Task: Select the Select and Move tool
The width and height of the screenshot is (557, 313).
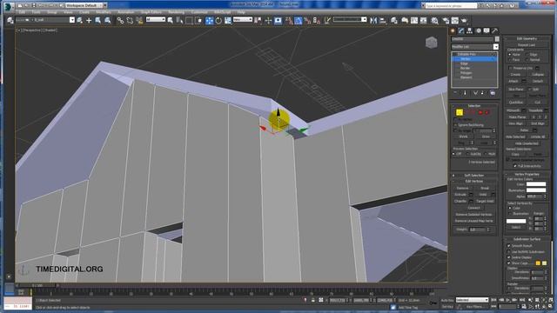Action: click(209, 20)
